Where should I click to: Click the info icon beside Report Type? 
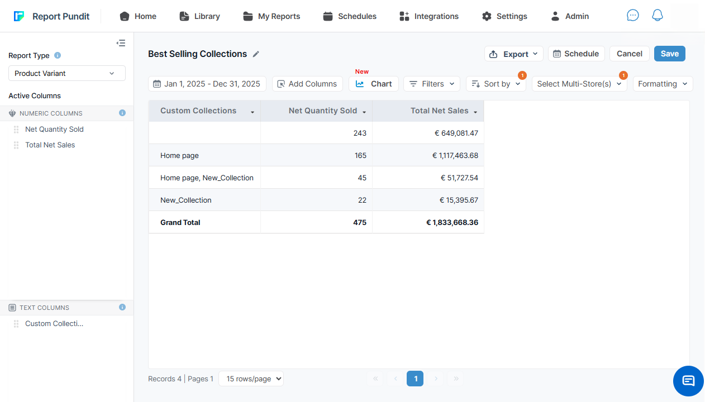pyautogui.click(x=58, y=55)
